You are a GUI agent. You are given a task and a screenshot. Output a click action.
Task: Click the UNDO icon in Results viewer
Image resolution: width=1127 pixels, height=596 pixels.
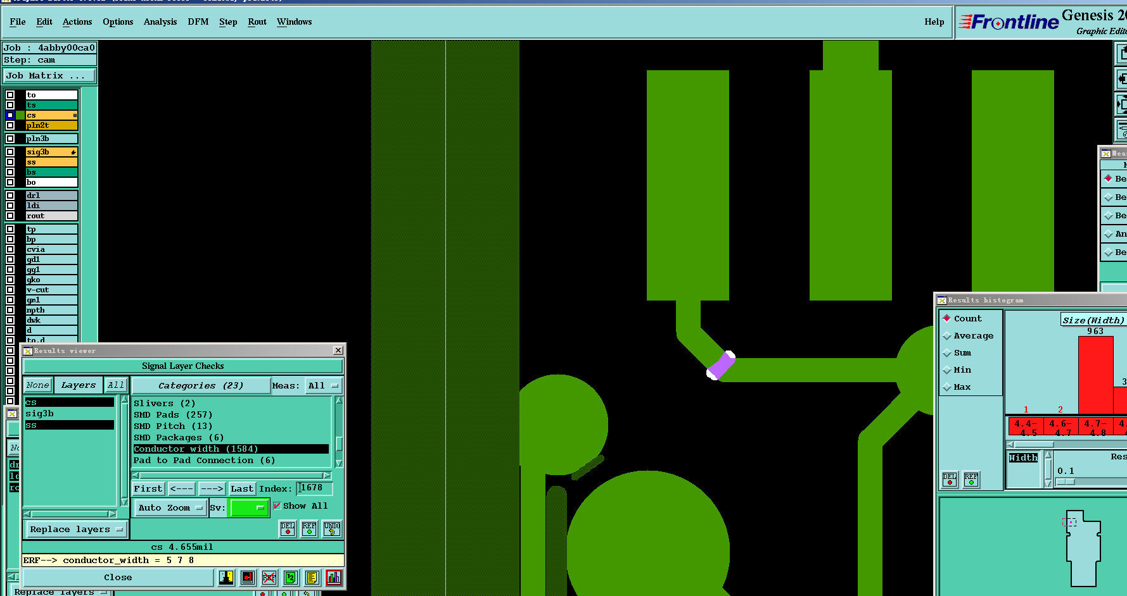pyautogui.click(x=332, y=529)
